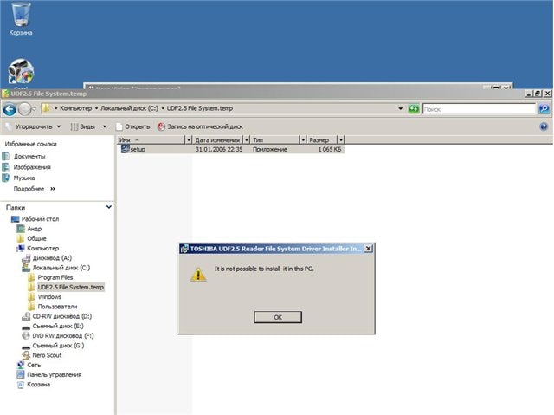Collapse the Папки folders pane

tap(109, 207)
